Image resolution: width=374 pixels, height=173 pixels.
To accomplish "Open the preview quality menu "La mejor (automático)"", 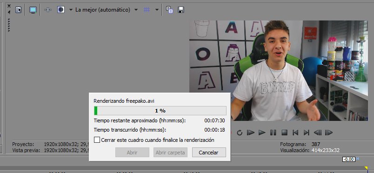I will pos(103,10).
